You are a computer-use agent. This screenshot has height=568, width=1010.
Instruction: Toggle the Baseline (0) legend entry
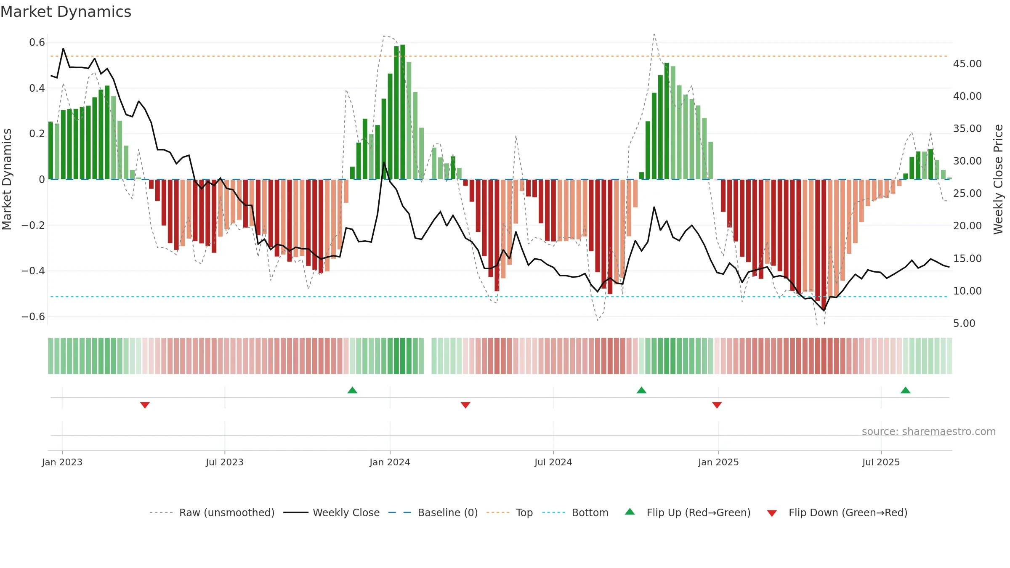click(x=433, y=512)
